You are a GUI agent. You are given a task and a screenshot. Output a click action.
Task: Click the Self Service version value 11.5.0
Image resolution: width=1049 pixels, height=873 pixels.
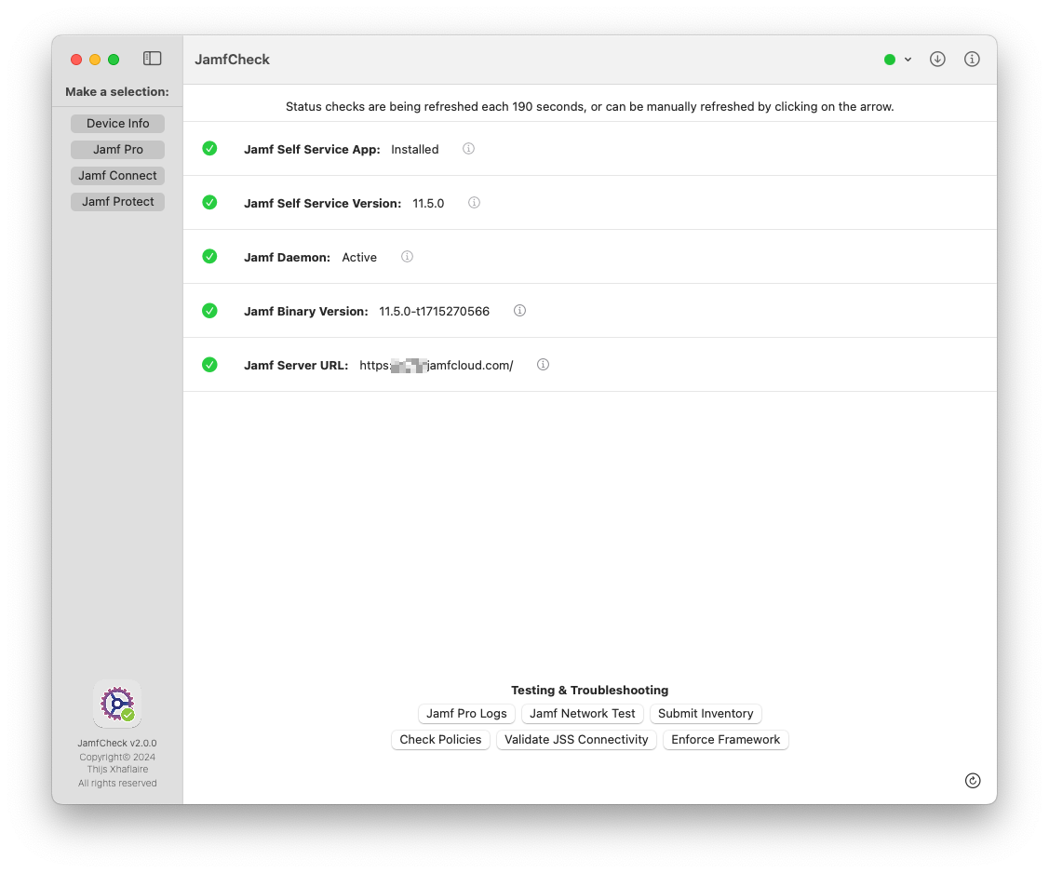coord(428,204)
